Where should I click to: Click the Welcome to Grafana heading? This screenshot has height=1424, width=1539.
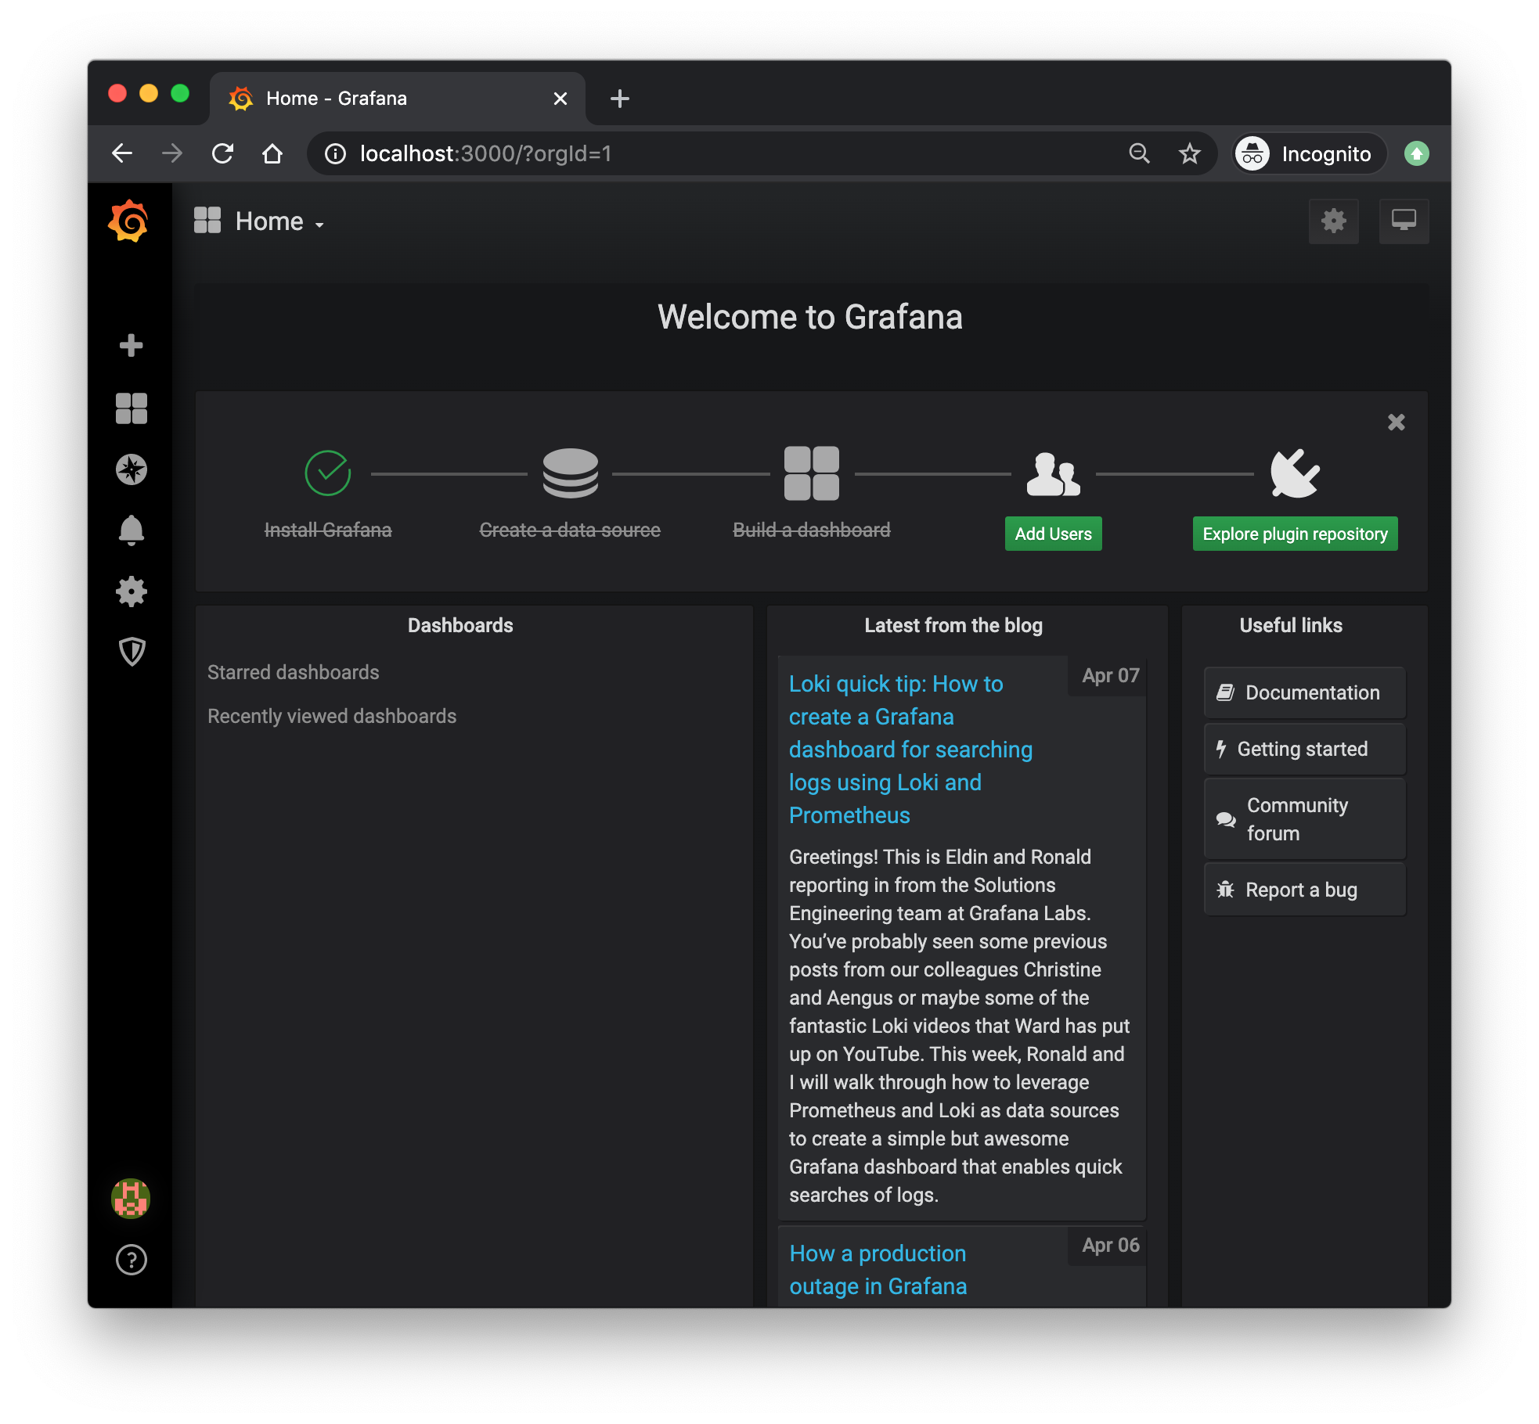click(x=810, y=317)
